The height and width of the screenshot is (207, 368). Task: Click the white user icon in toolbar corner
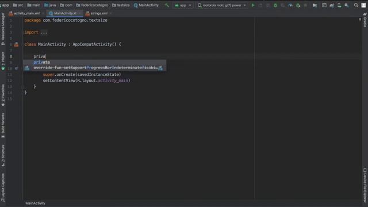click(363, 5)
